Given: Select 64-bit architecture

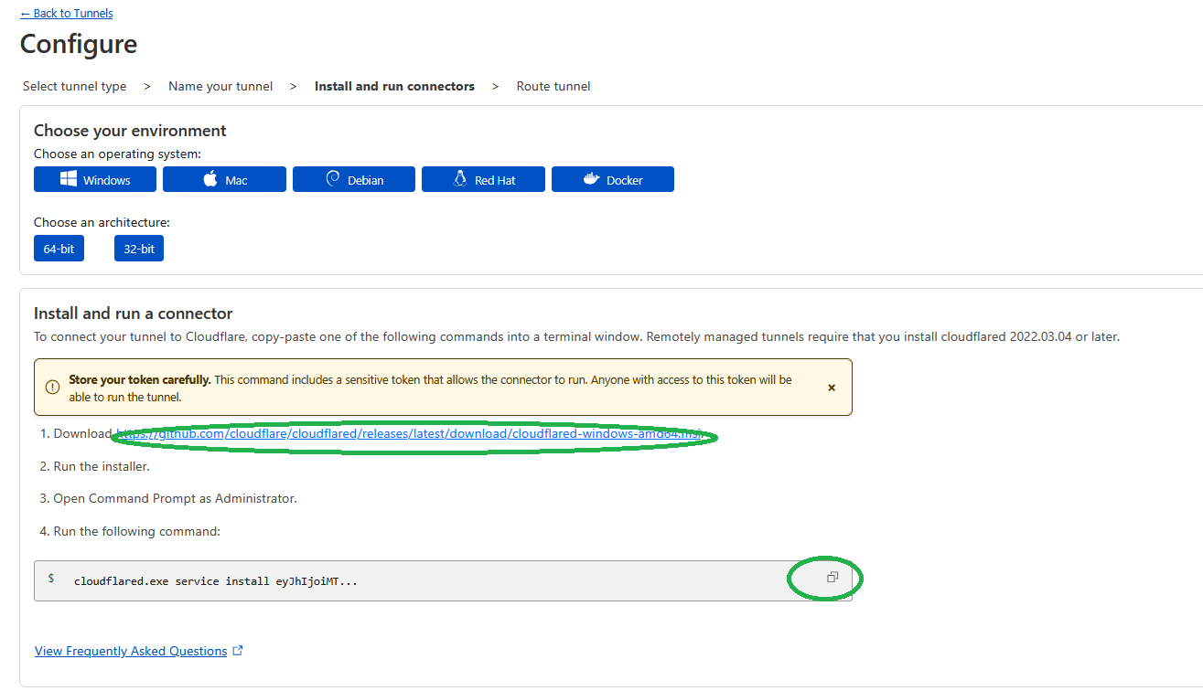Looking at the screenshot, I should coord(59,249).
